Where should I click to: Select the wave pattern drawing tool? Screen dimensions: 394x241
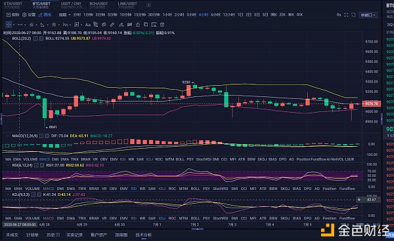pyautogui.click(x=65, y=24)
